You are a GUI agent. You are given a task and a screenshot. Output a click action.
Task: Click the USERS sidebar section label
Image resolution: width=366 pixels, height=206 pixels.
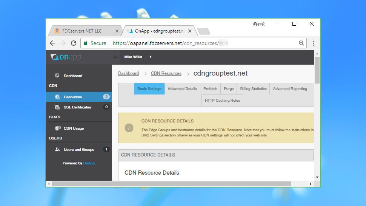pyautogui.click(x=55, y=138)
